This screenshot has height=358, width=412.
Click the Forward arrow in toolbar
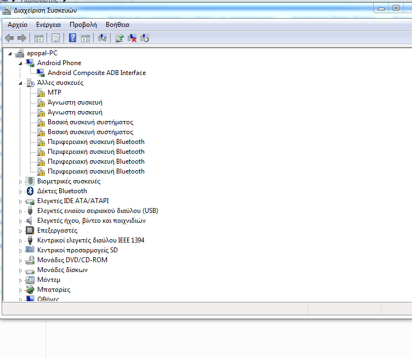(22, 38)
